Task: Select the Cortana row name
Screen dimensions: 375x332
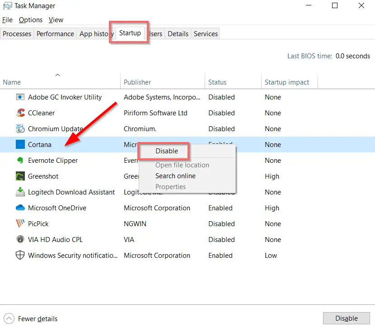Action: click(40, 144)
